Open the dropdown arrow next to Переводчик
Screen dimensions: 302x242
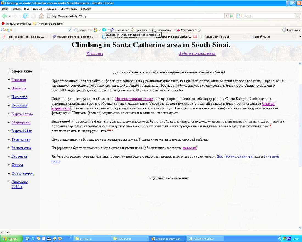click(x=174, y=30)
